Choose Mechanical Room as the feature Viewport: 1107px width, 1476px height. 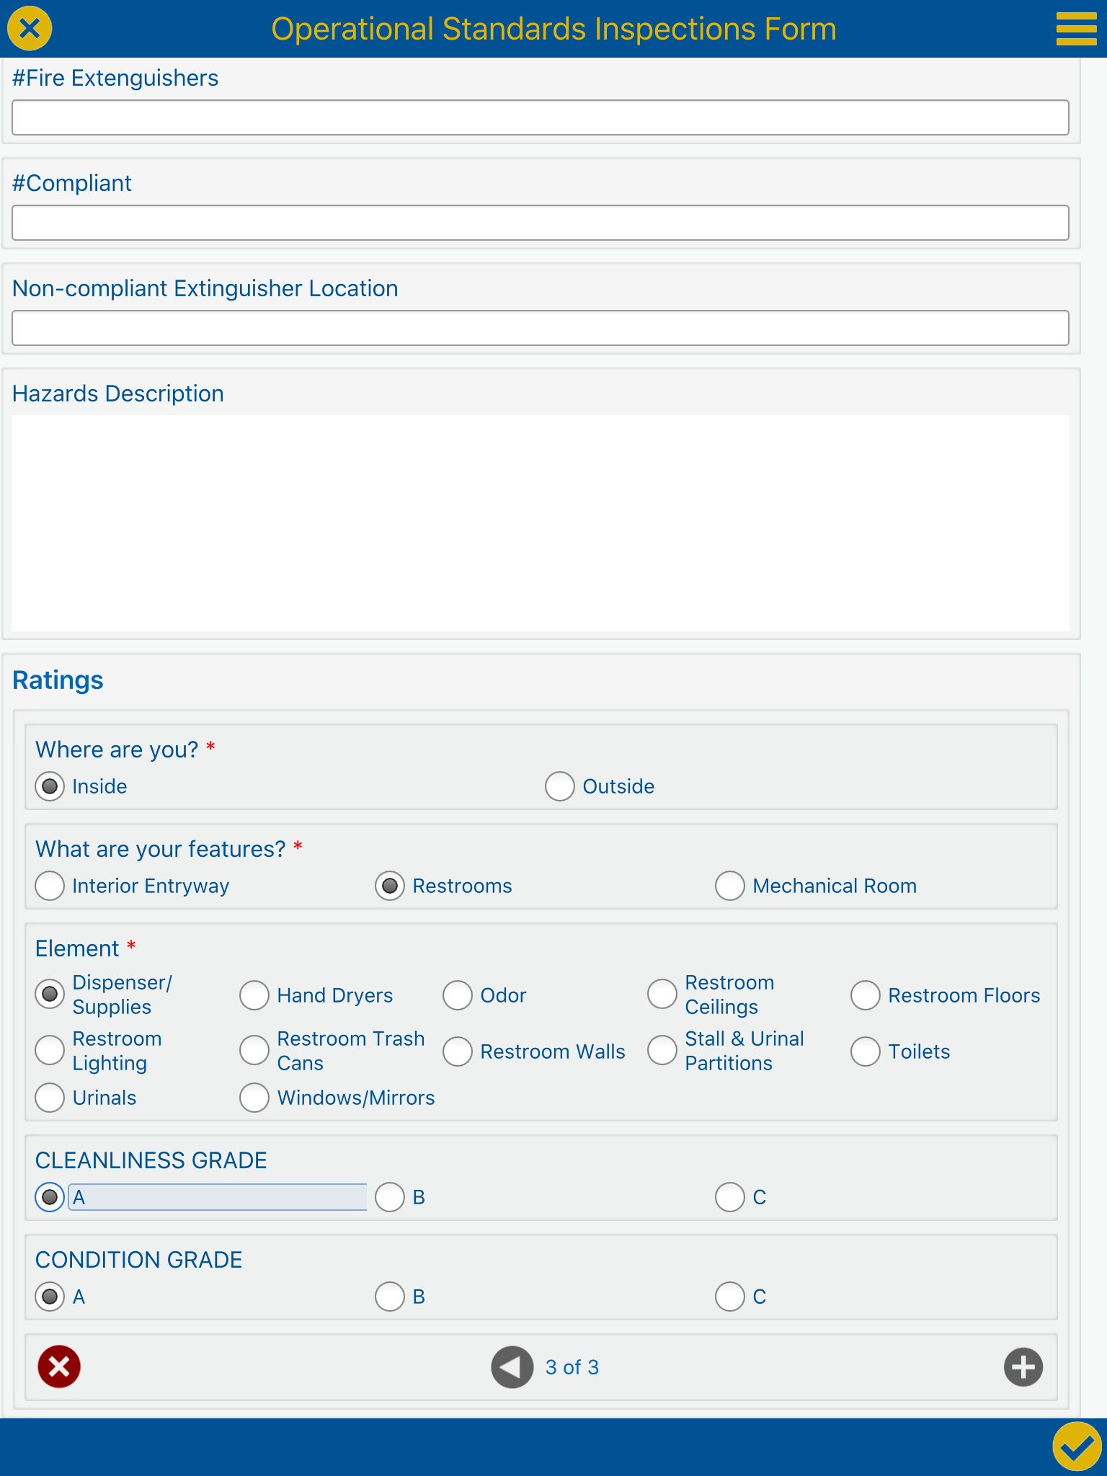(x=730, y=886)
